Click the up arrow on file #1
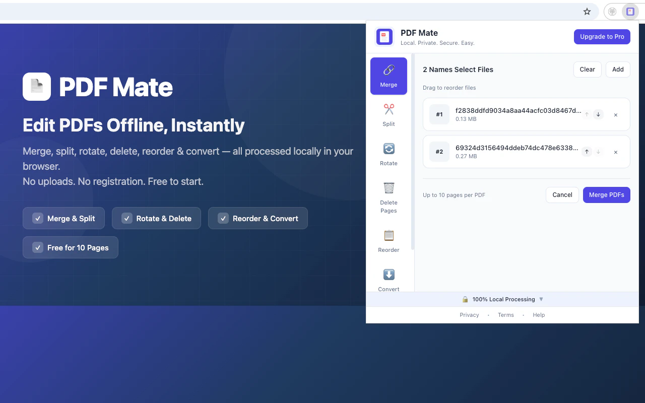This screenshot has height=403, width=645. [x=587, y=114]
